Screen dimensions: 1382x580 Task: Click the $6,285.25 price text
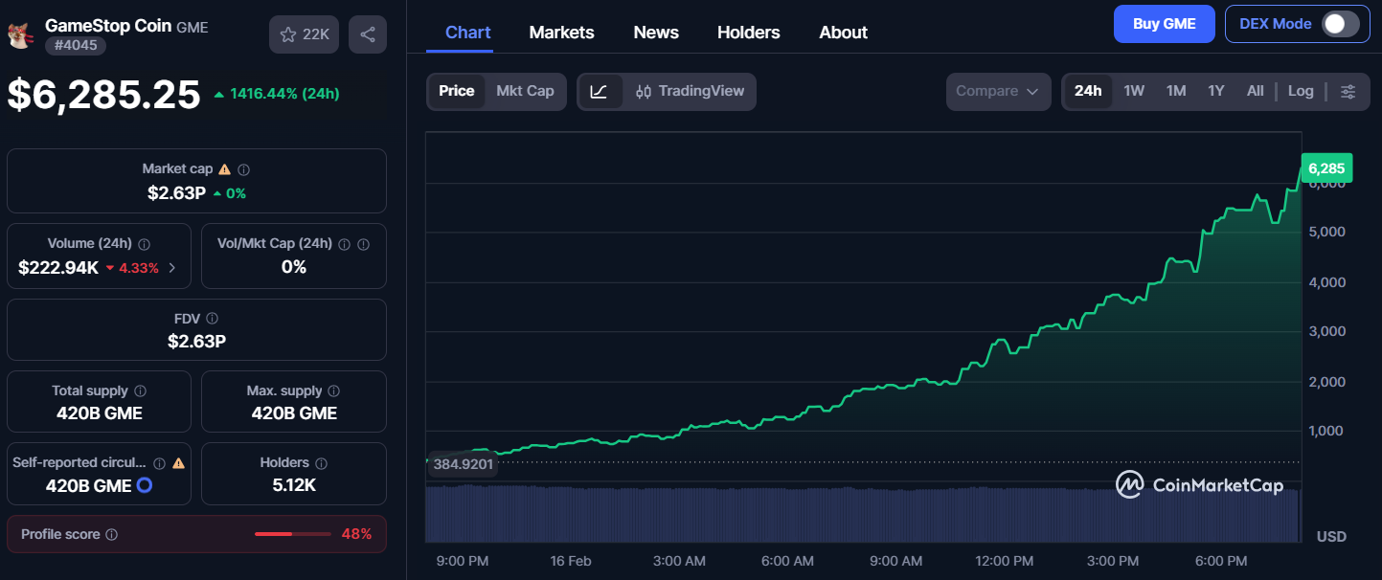[x=104, y=94]
